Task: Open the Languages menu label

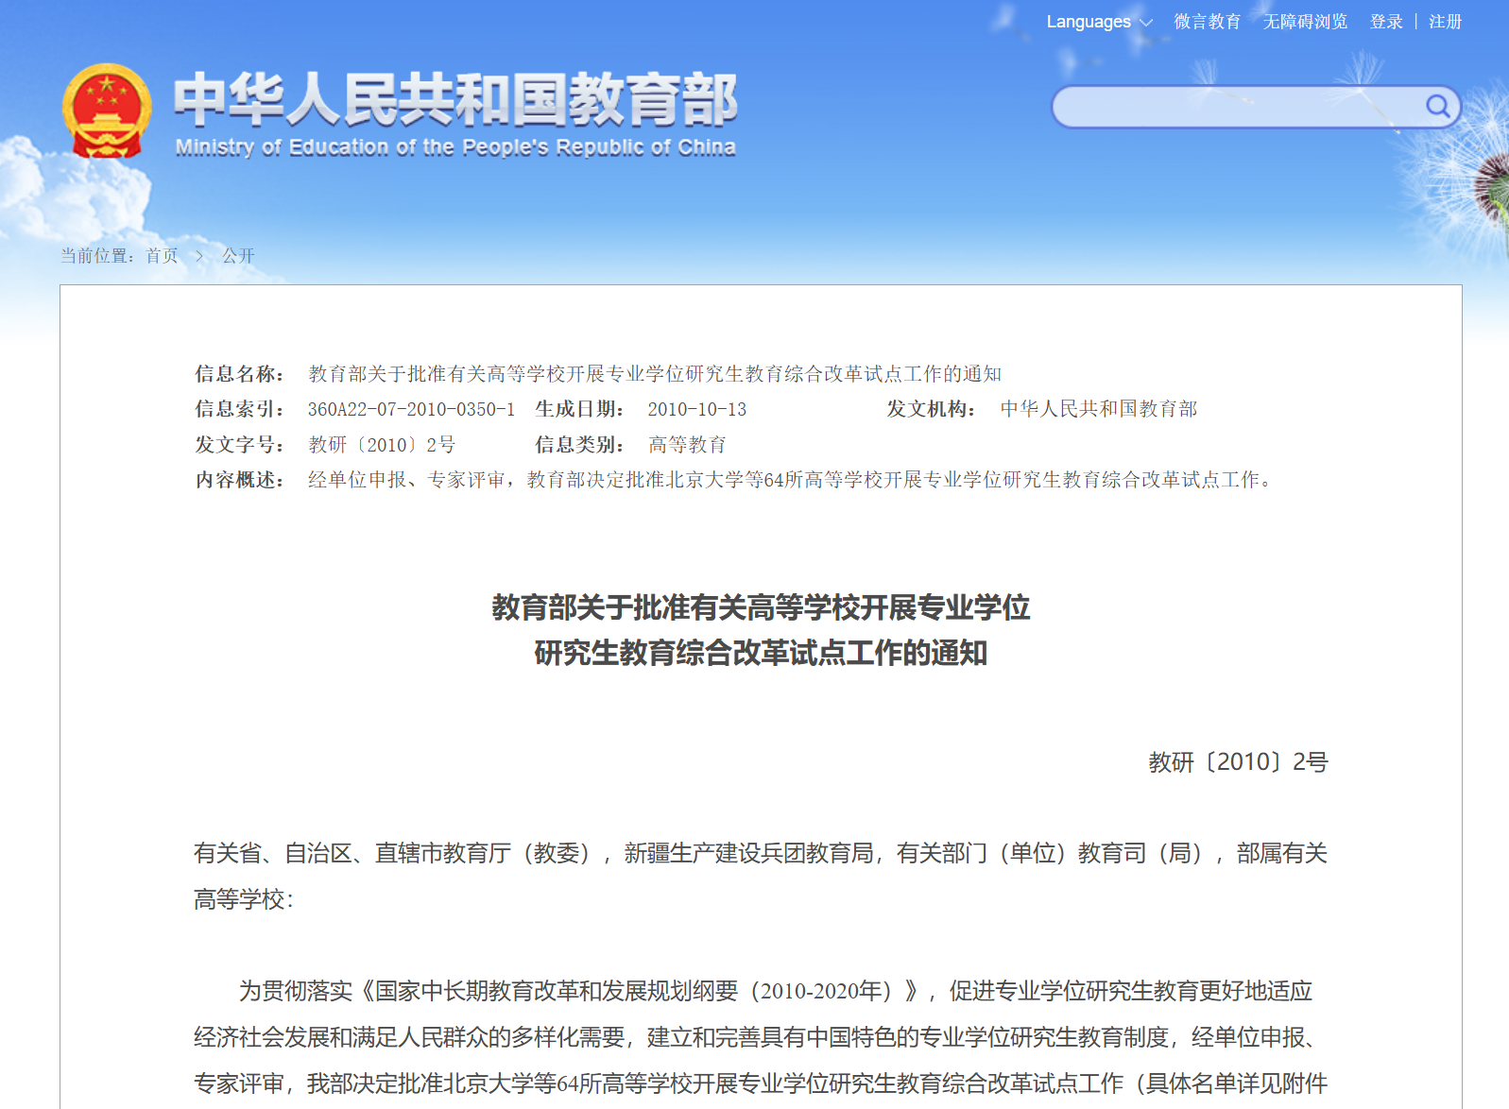Action: tap(1088, 22)
